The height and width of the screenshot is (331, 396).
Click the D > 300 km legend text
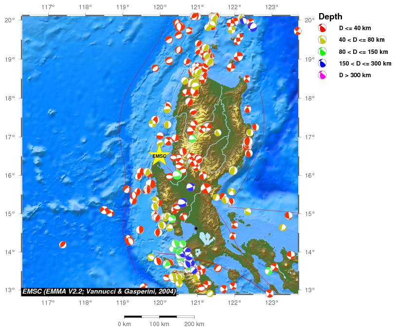point(355,75)
